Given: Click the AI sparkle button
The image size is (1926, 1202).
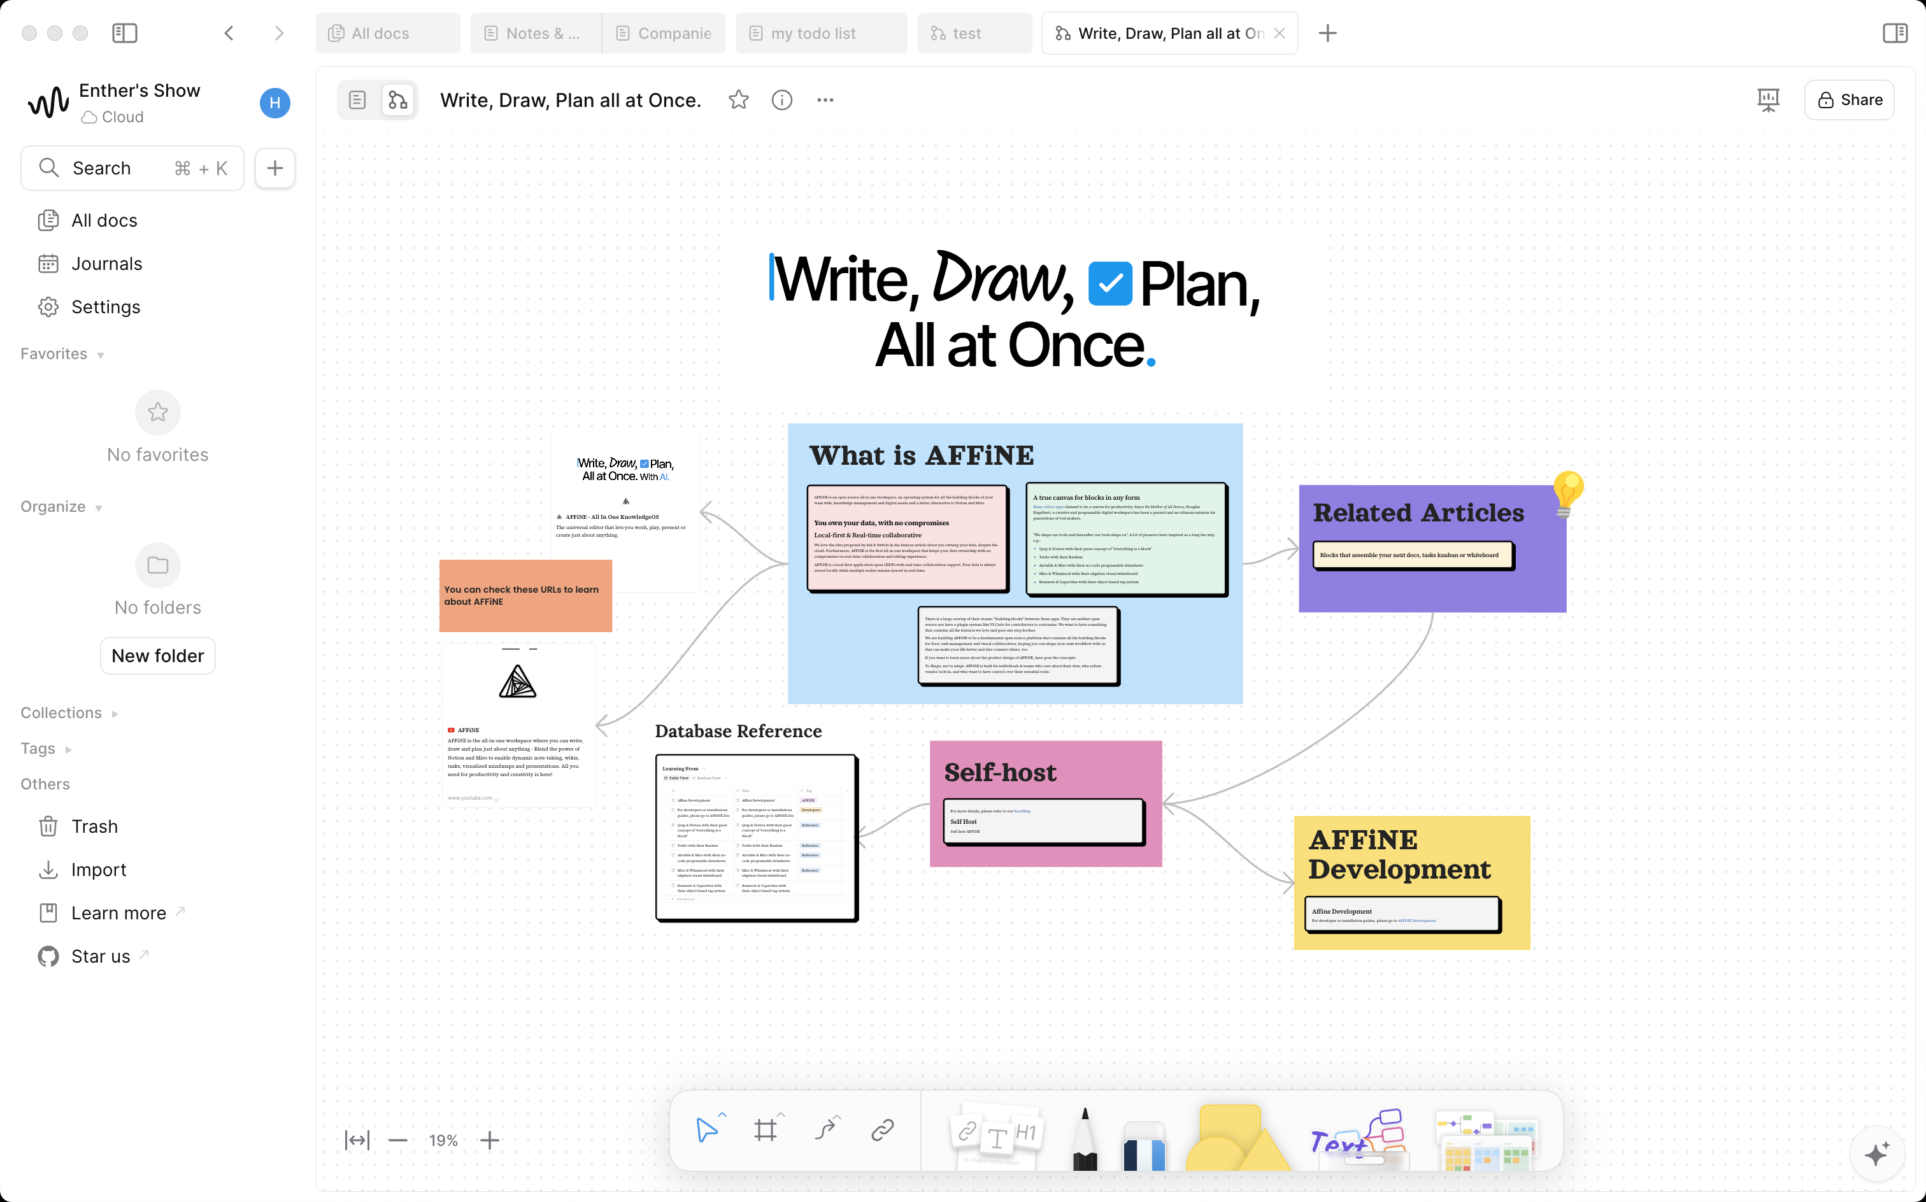Looking at the screenshot, I should click(x=1877, y=1154).
